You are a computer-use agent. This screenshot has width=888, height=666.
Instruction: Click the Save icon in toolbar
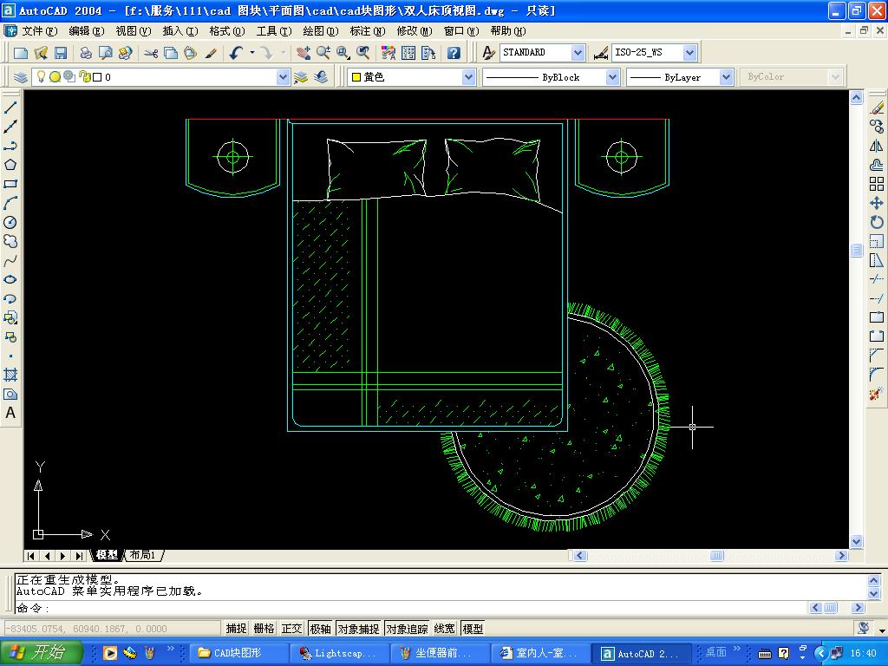pyautogui.click(x=61, y=53)
